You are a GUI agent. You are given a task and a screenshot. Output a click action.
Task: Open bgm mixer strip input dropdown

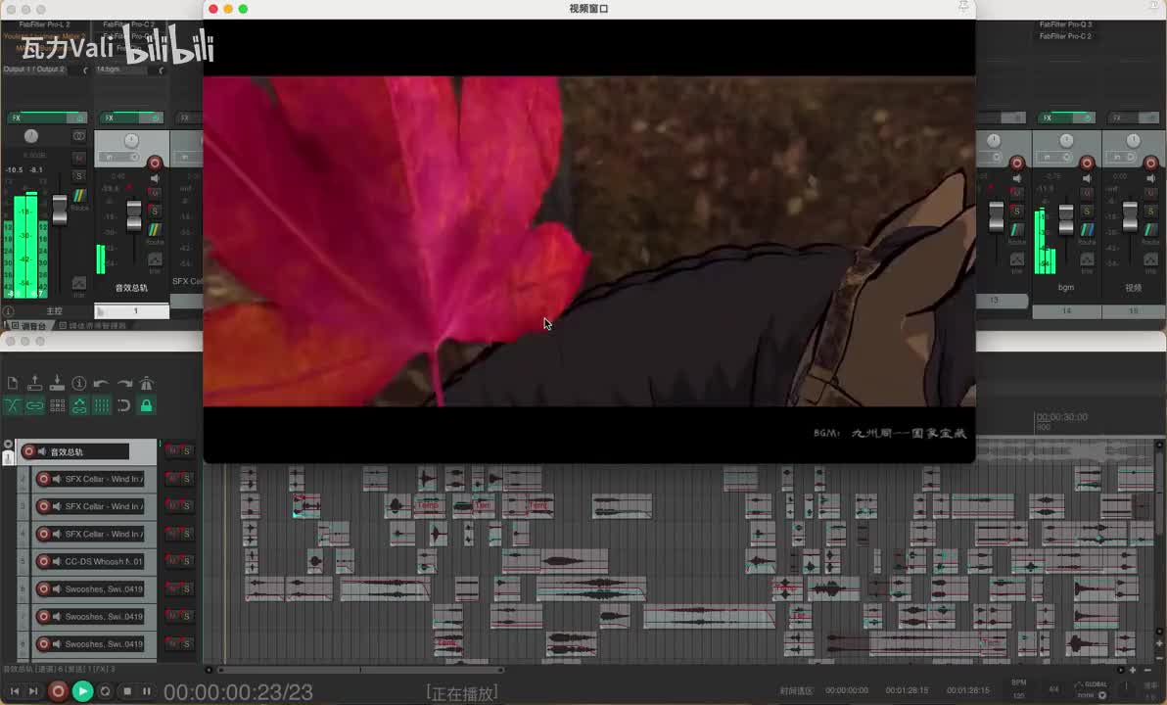pyautogui.click(x=1054, y=157)
